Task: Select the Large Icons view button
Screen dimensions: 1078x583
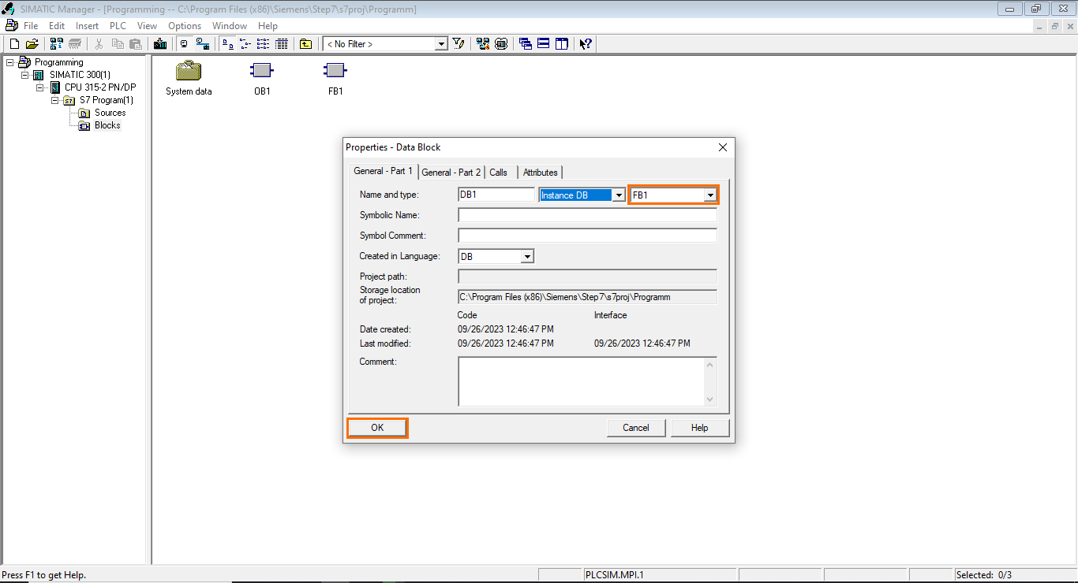Action: click(x=226, y=44)
